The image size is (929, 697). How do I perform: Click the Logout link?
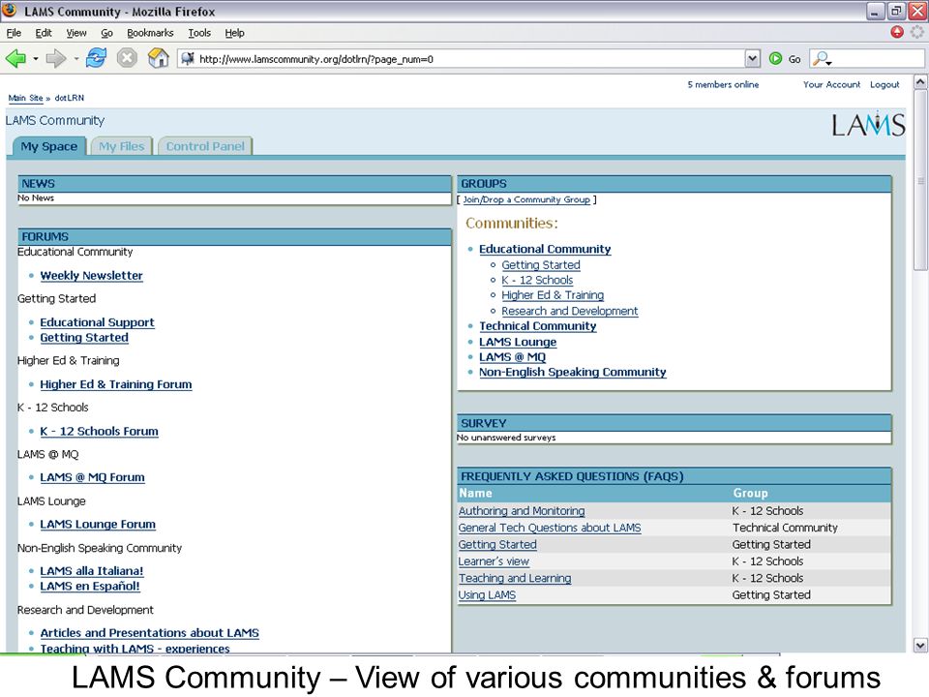(x=884, y=85)
